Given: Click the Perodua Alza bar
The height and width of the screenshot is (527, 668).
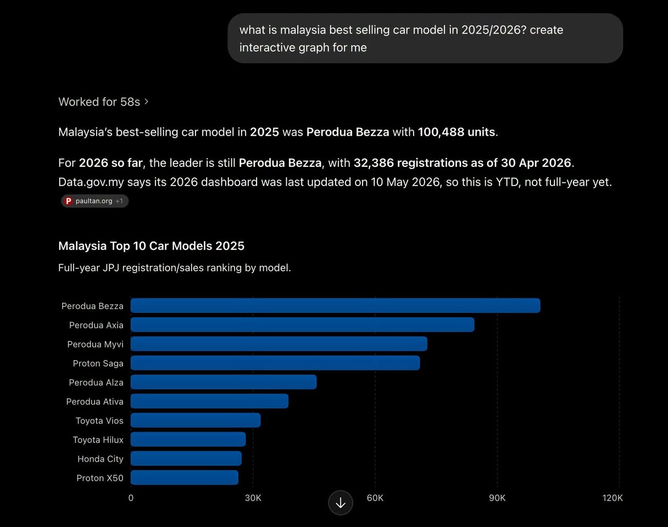Looking at the screenshot, I should [x=224, y=382].
